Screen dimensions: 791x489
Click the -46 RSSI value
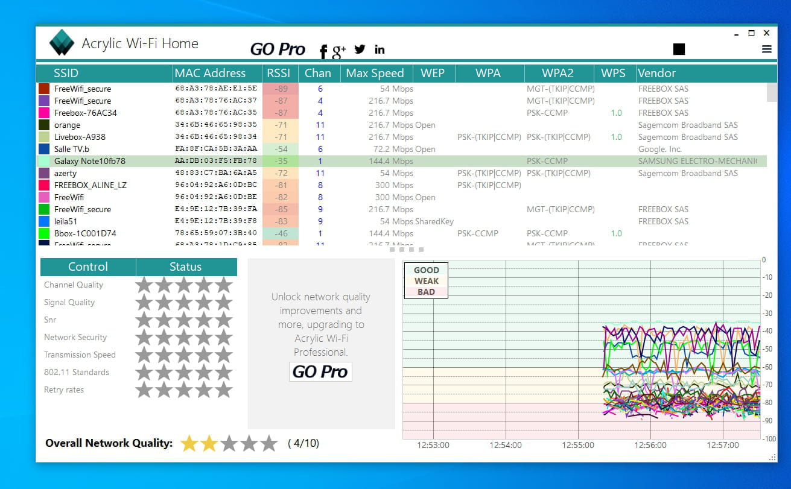click(281, 233)
